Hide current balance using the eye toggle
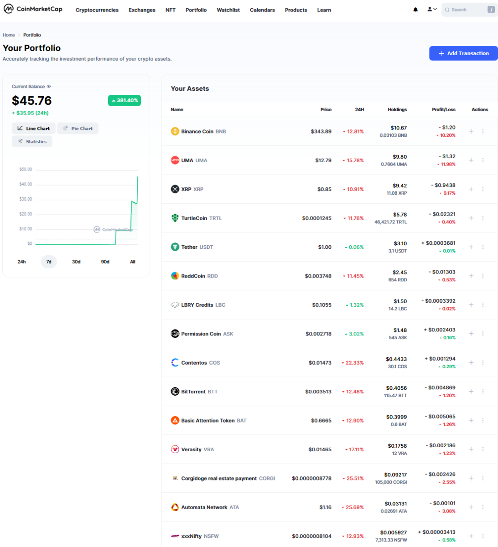 click(48, 86)
